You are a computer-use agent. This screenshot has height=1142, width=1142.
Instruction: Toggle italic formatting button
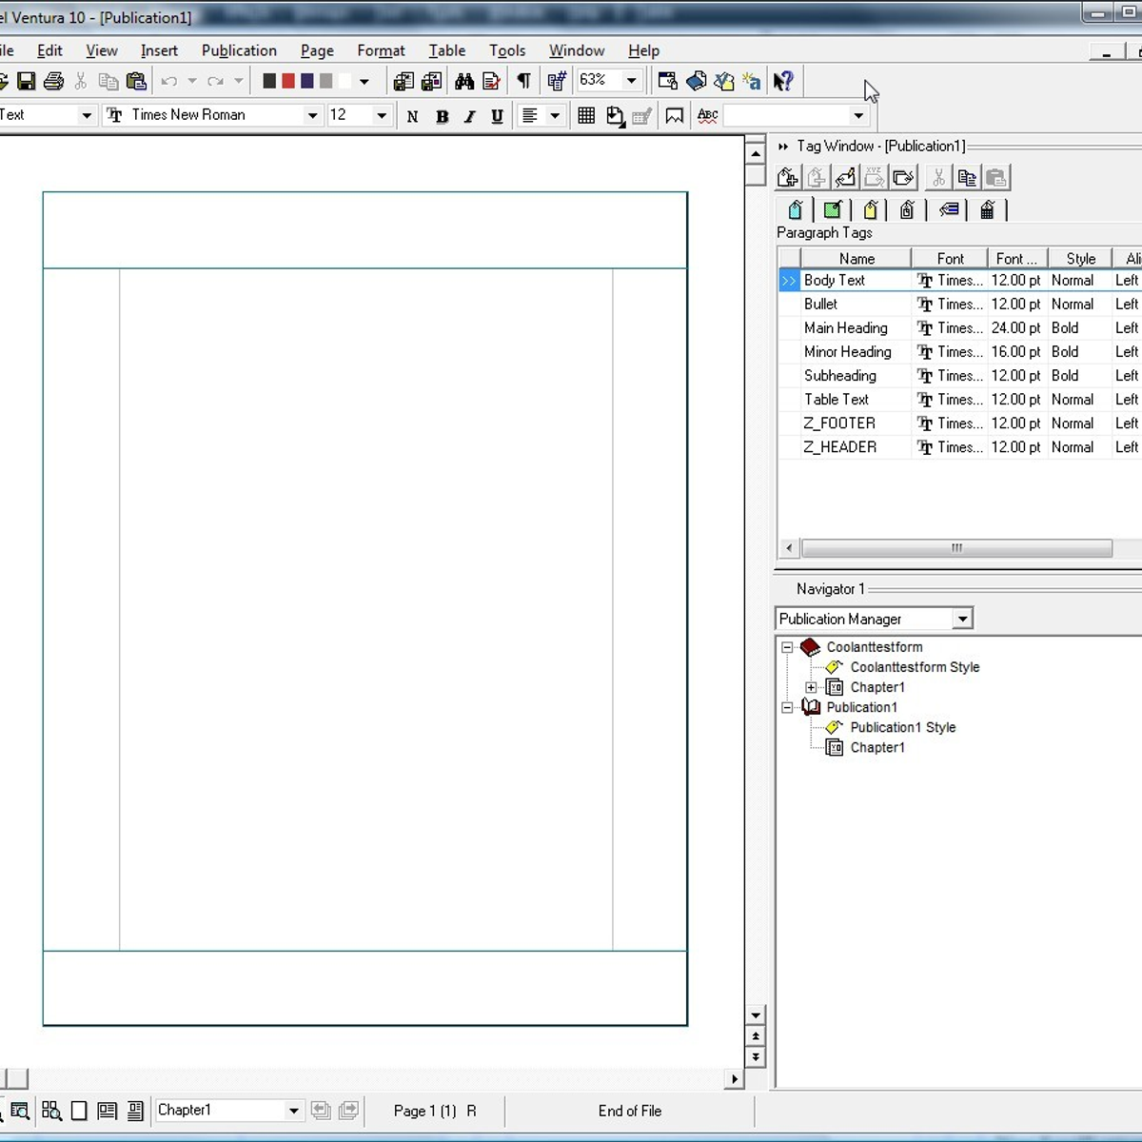(469, 116)
